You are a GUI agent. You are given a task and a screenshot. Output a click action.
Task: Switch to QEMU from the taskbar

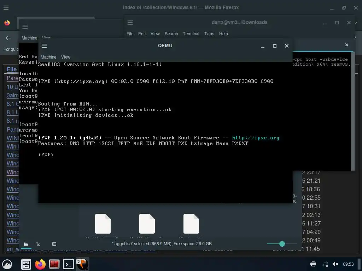point(82,264)
